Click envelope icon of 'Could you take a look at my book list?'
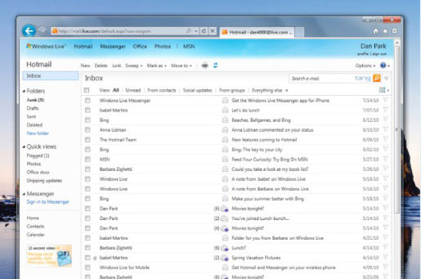 tap(225, 169)
